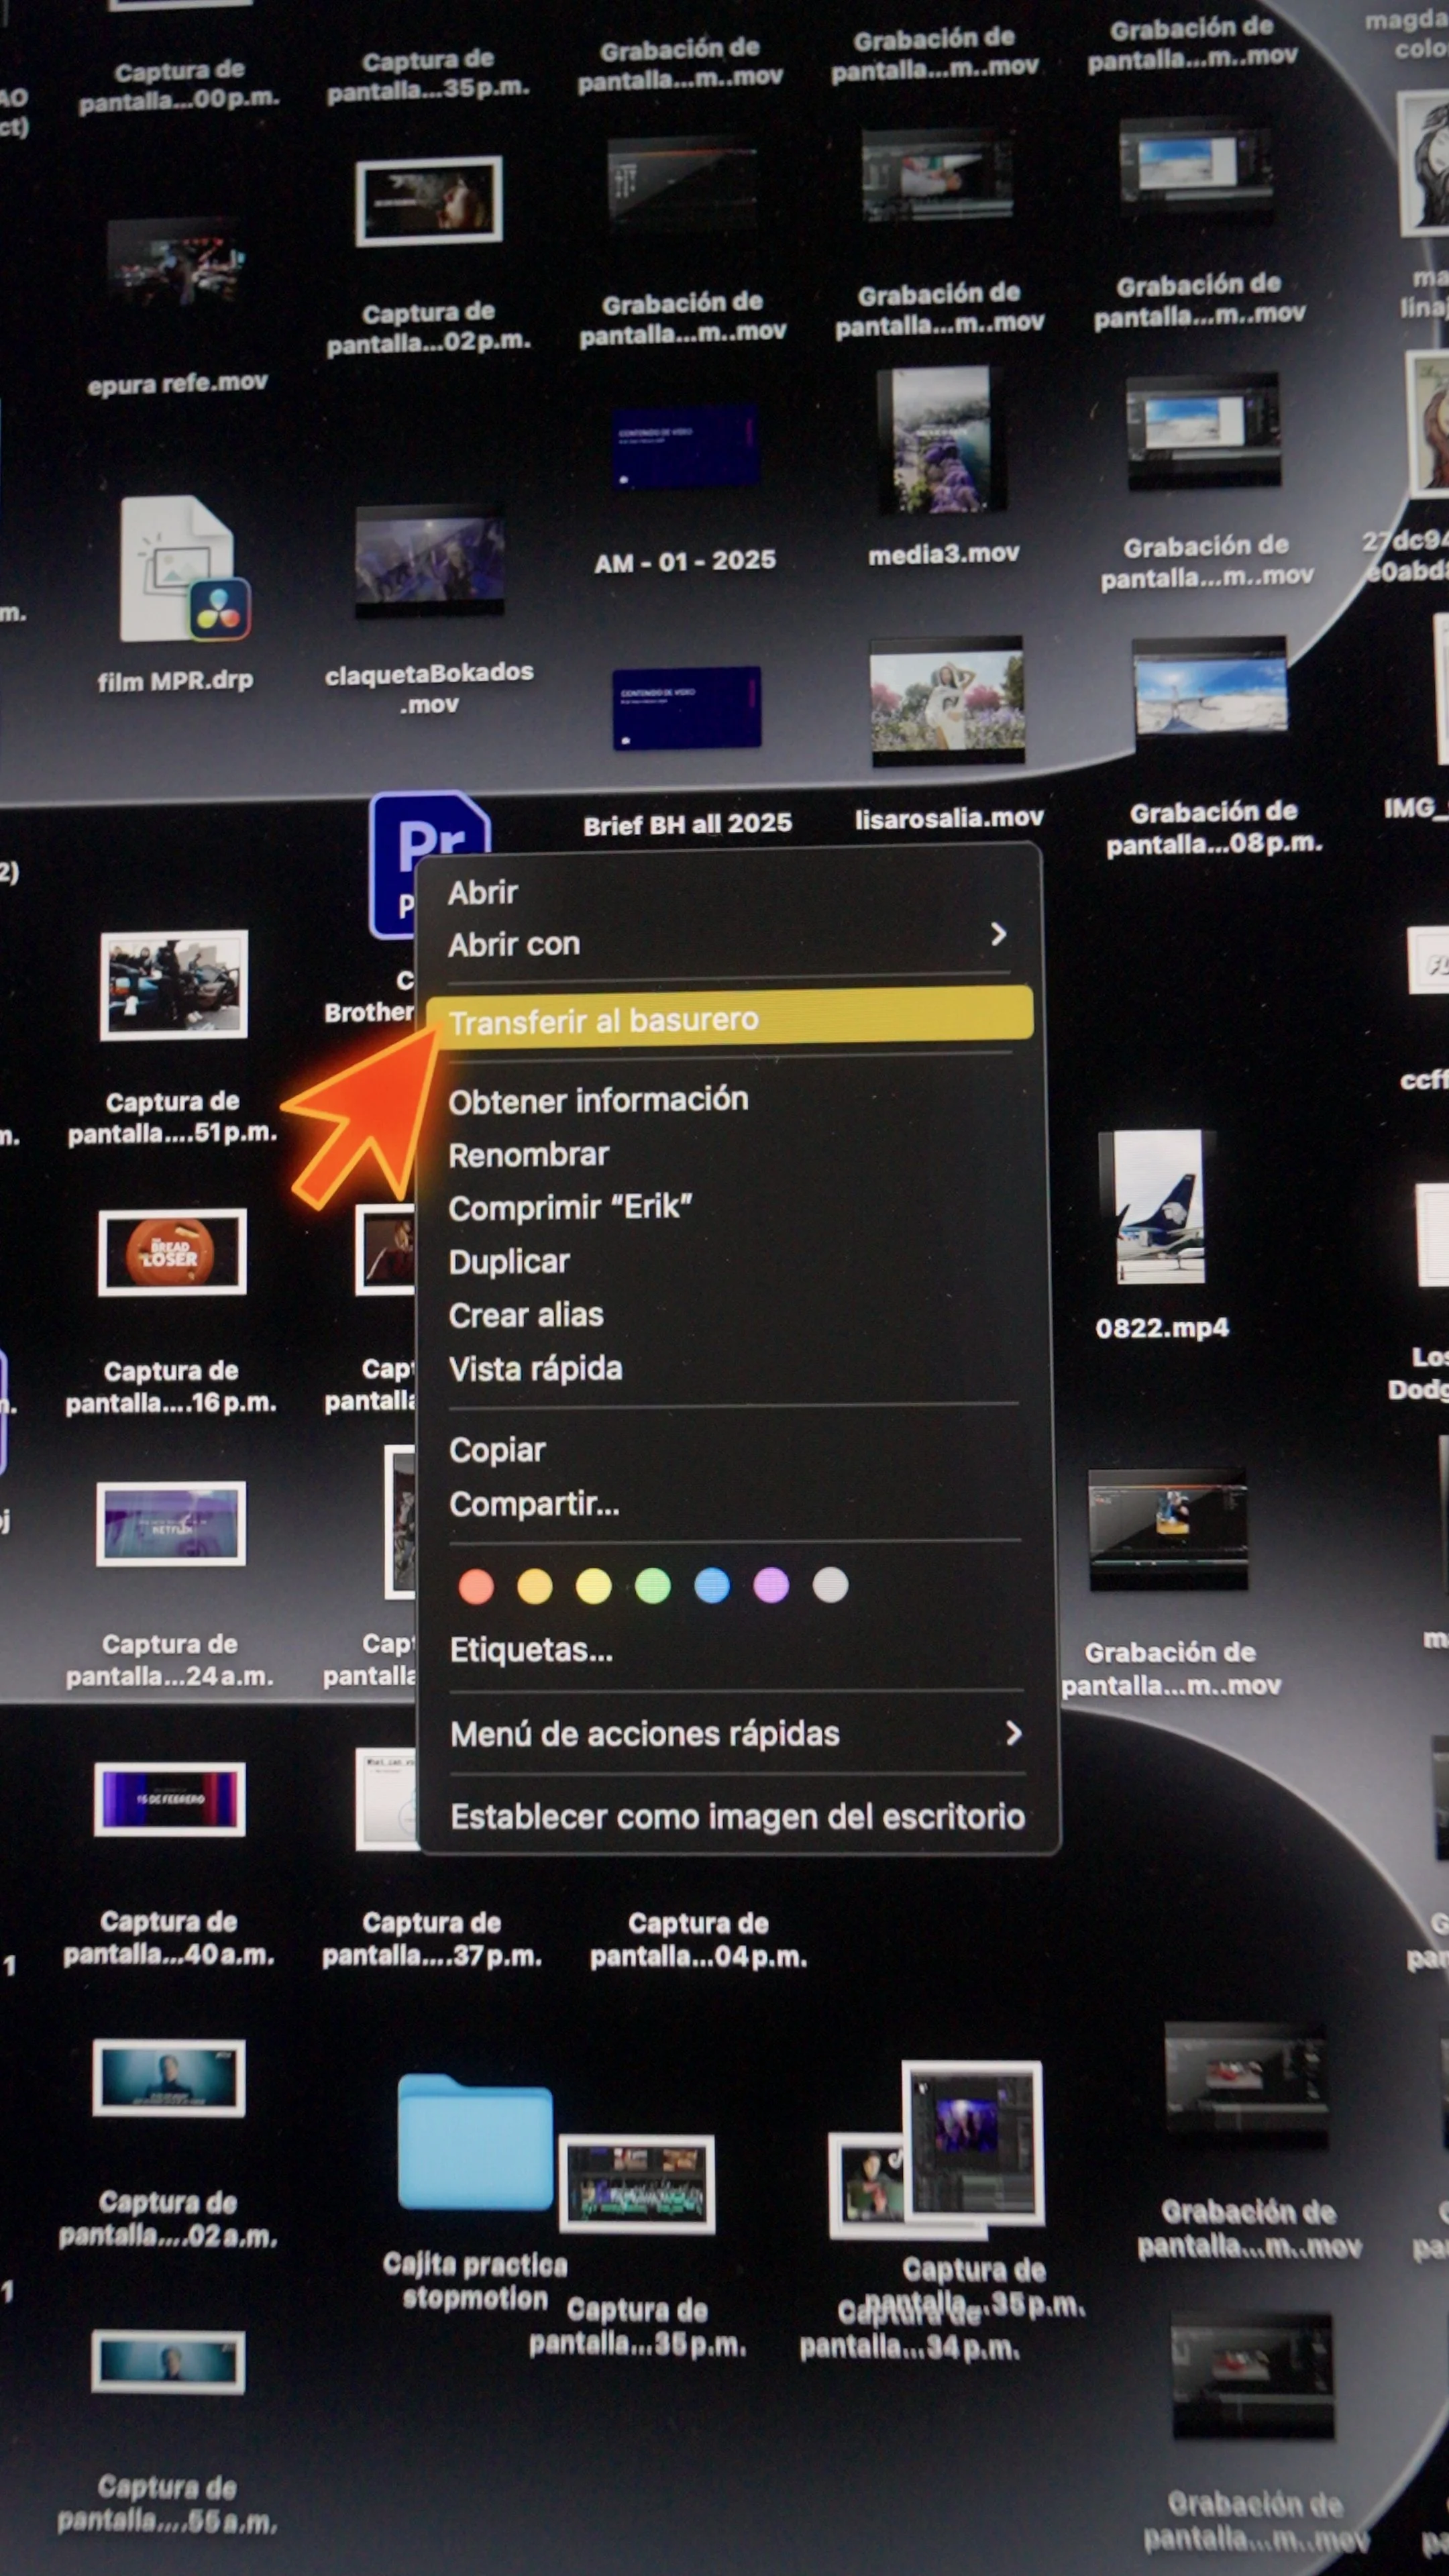Image resolution: width=1449 pixels, height=2576 pixels.
Task: Click 'Compartir…' menu entry
Action: tap(534, 1503)
